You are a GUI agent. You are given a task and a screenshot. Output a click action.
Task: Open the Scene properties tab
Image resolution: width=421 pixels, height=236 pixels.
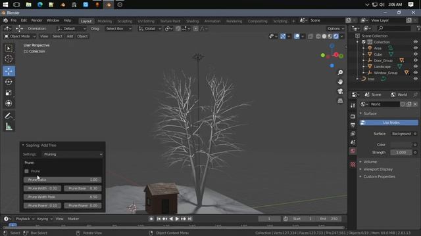353,142
